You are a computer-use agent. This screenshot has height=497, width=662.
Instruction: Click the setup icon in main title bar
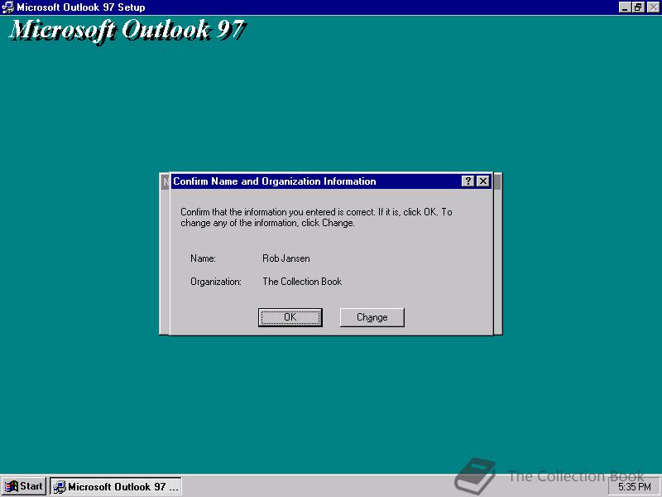click(x=7, y=7)
